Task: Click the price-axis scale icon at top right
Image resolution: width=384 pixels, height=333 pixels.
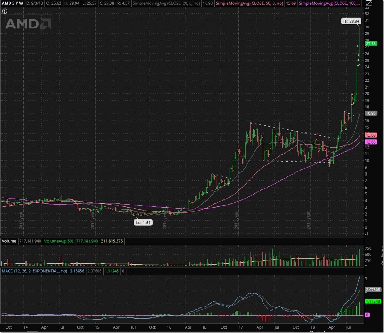Action: tap(368, 3)
